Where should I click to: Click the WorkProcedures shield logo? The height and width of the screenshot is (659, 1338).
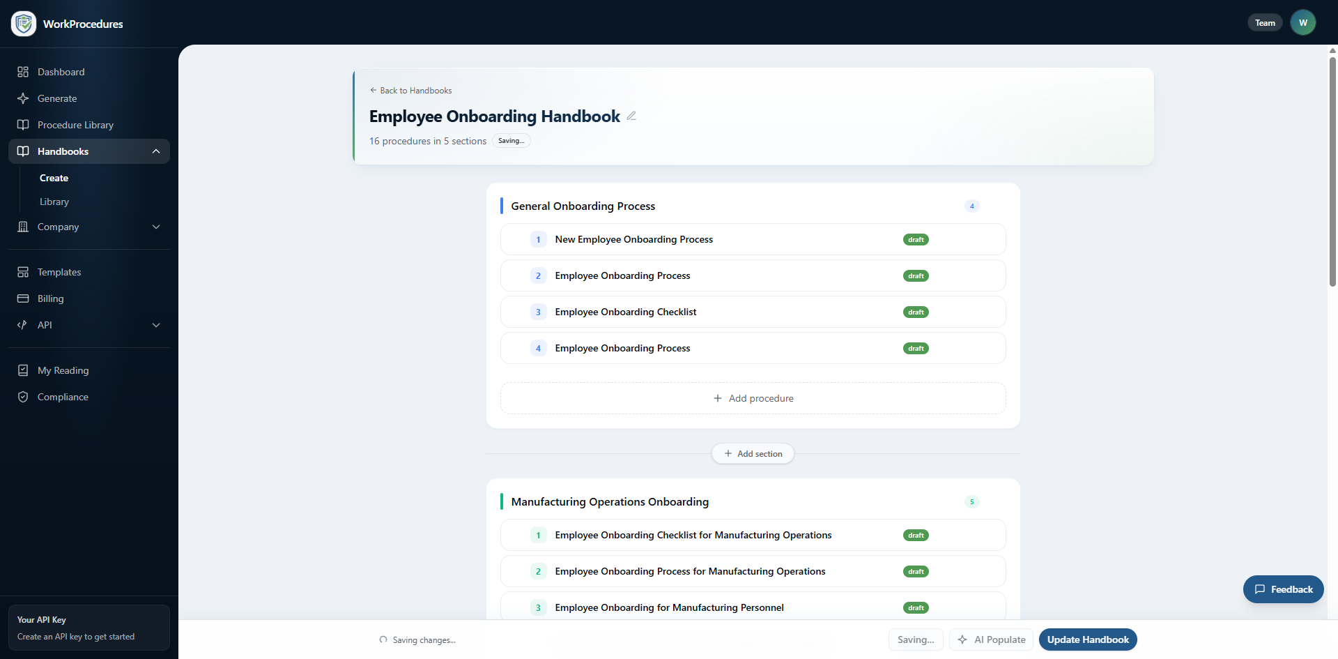click(x=24, y=24)
